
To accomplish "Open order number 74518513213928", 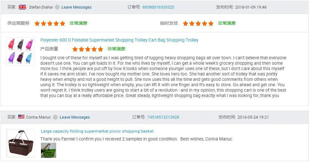I will click(163, 117).
